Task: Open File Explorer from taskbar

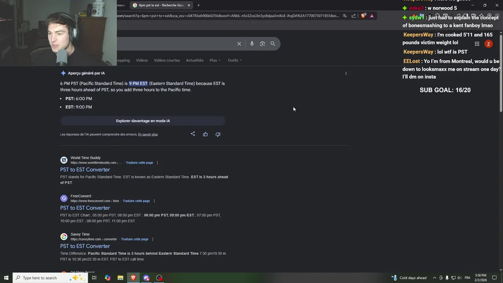Action: 121,278
